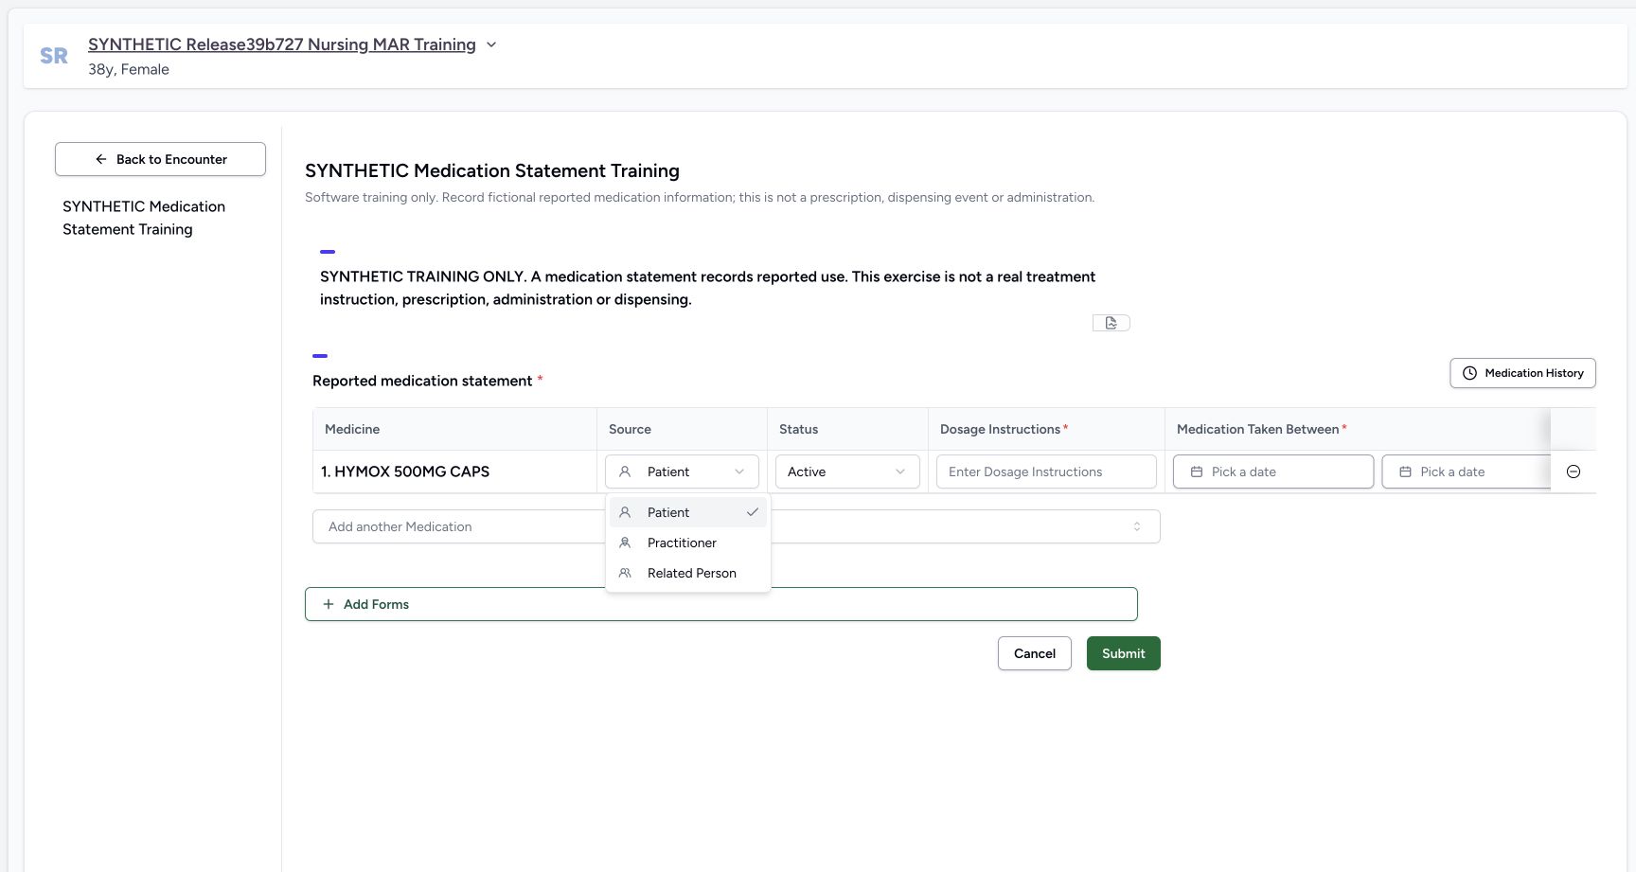Viewport: 1636px width, 872px height.
Task: Click the 38y, Female patient details text
Action: tap(129, 69)
